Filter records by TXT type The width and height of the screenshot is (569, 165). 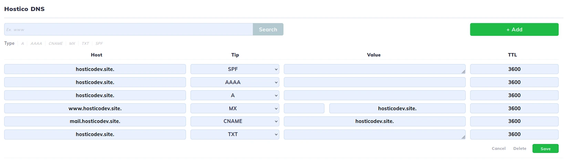(85, 44)
